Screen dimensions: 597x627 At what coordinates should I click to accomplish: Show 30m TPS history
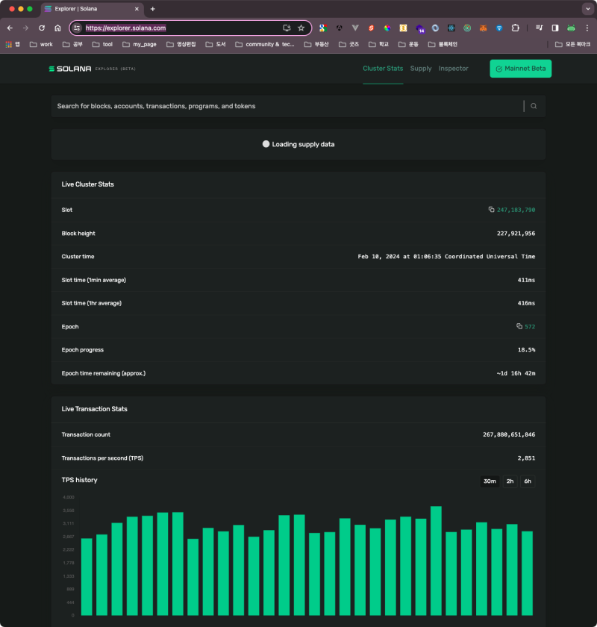tap(490, 481)
